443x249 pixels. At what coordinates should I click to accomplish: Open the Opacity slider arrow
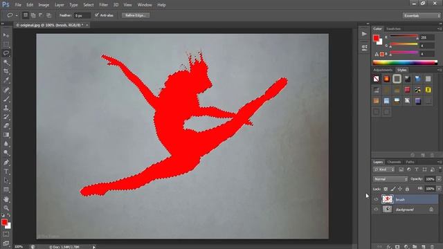click(439, 179)
